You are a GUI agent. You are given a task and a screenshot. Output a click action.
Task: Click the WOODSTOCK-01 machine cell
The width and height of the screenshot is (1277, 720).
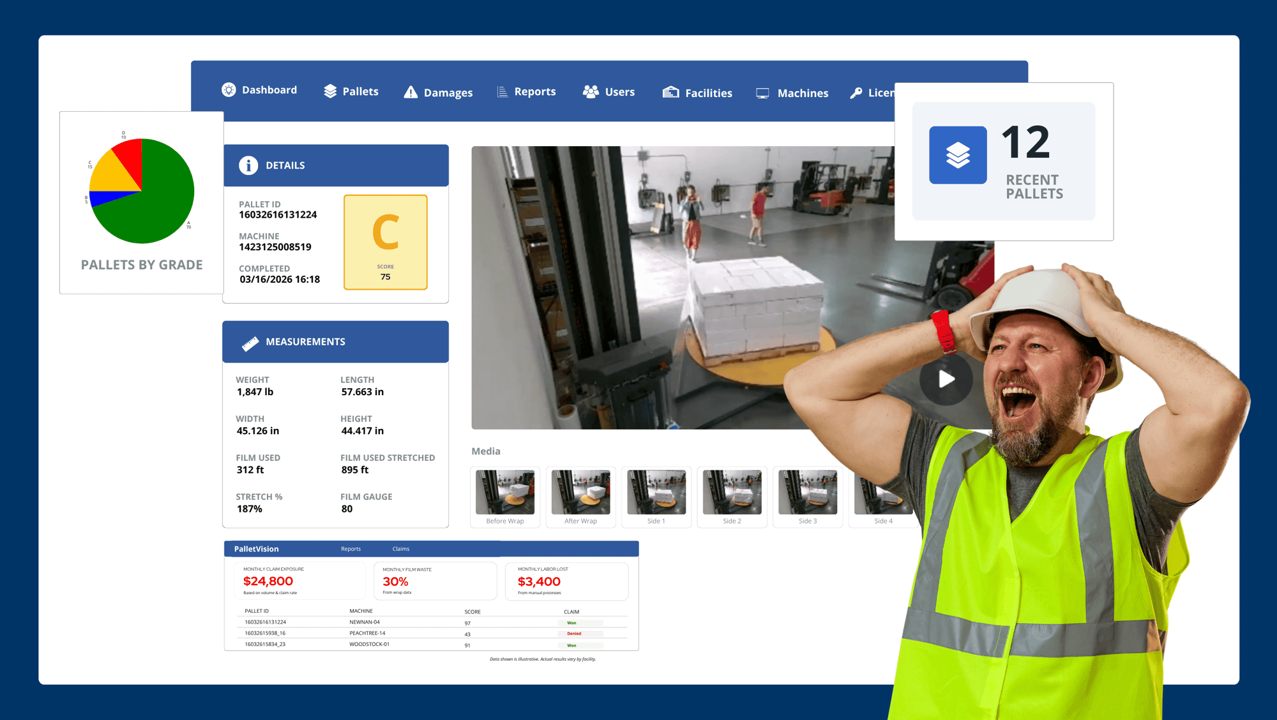369,645
